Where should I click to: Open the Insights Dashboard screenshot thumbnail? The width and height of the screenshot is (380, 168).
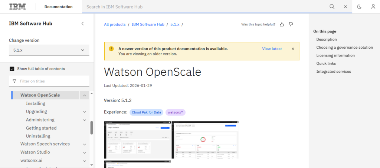[x=137, y=140]
